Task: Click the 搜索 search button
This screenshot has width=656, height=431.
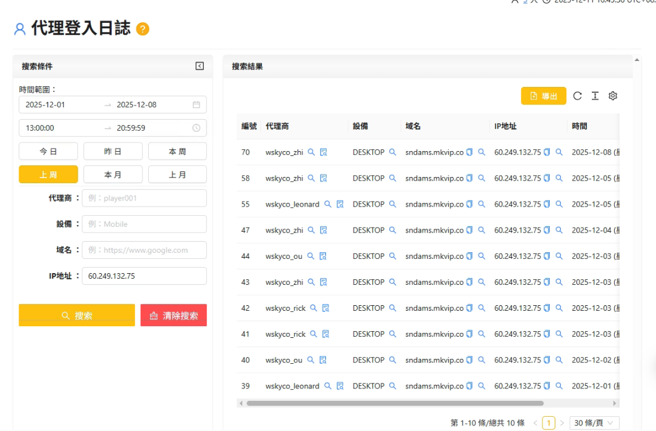Action: [77, 315]
